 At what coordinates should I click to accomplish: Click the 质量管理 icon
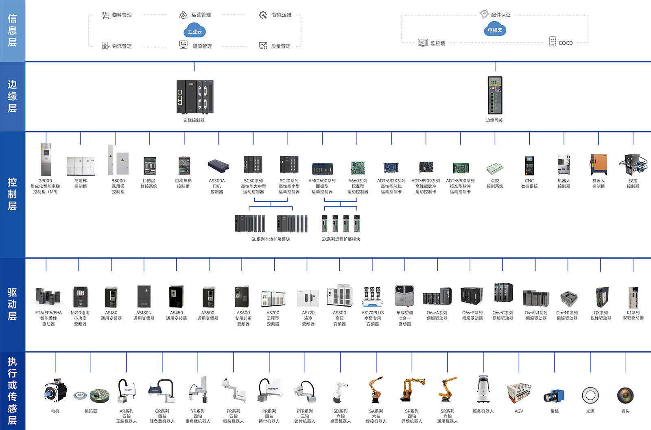[x=263, y=46]
